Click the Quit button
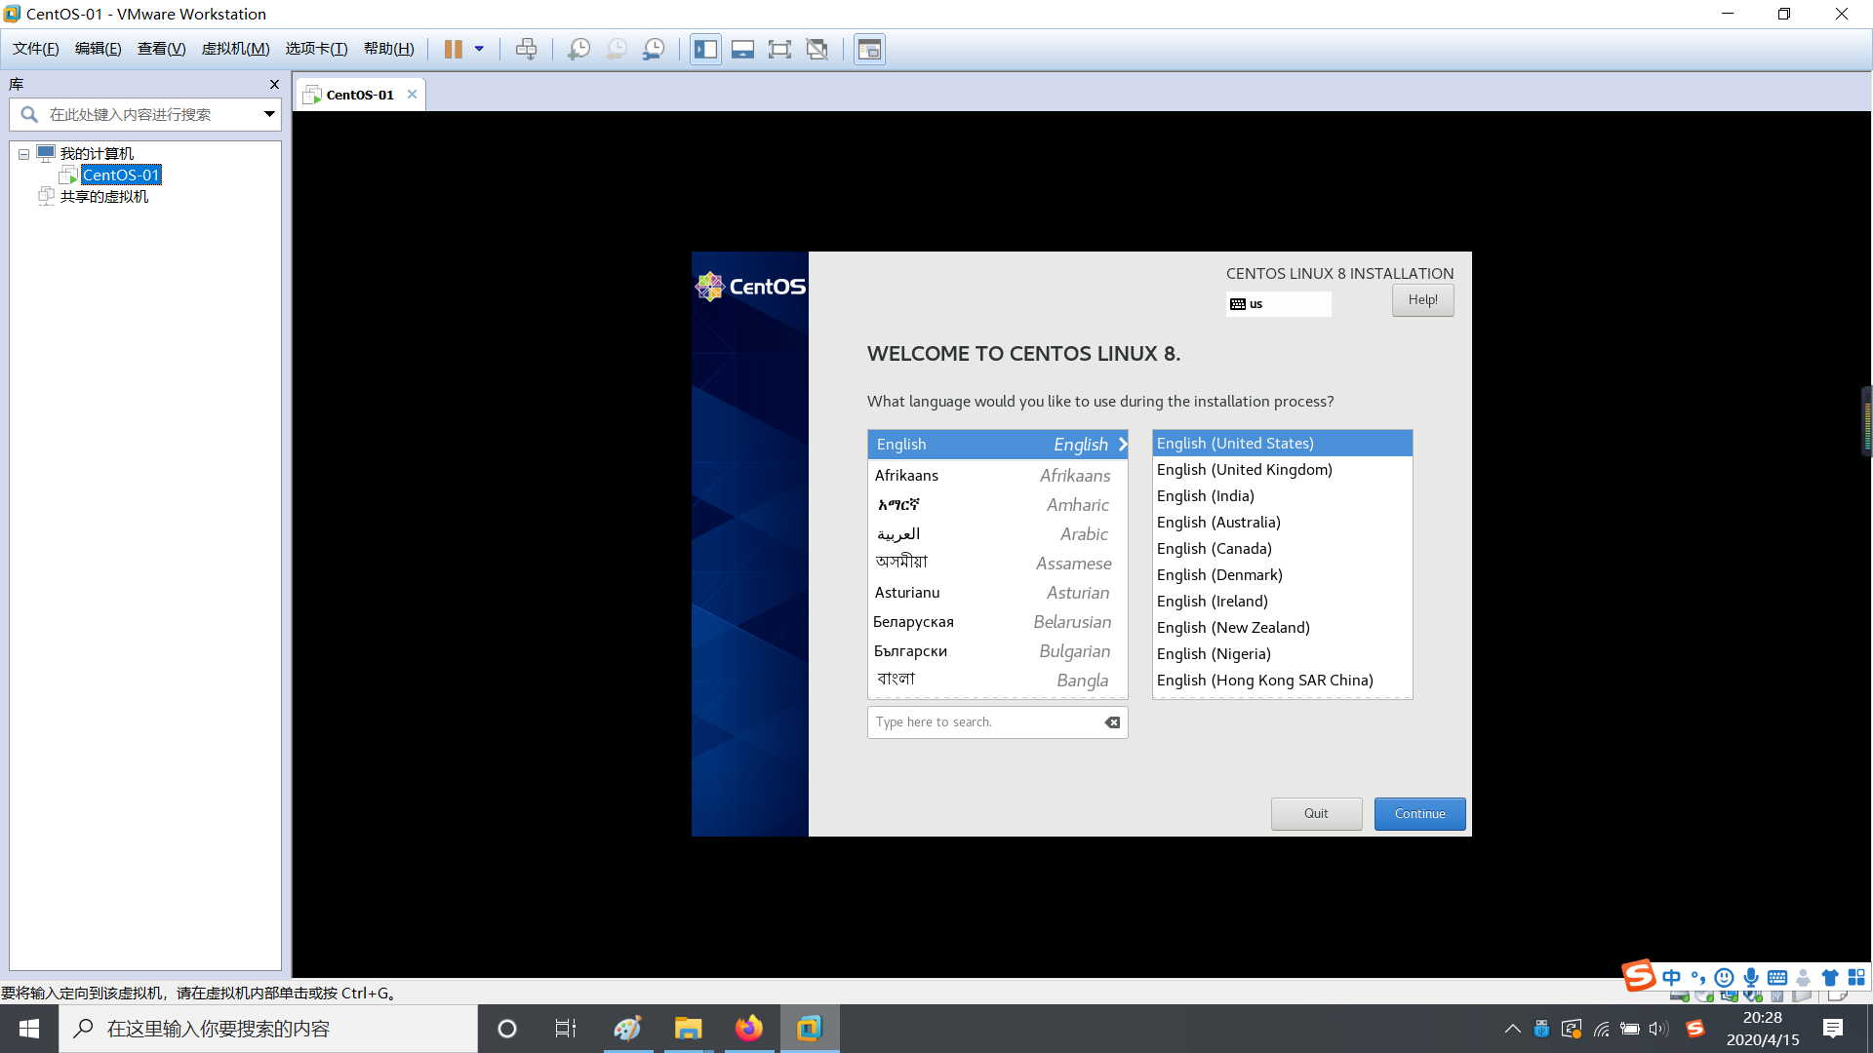 point(1316,814)
